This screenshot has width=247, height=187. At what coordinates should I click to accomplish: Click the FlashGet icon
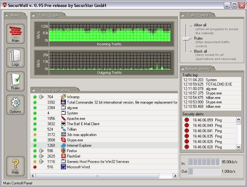click(63, 156)
